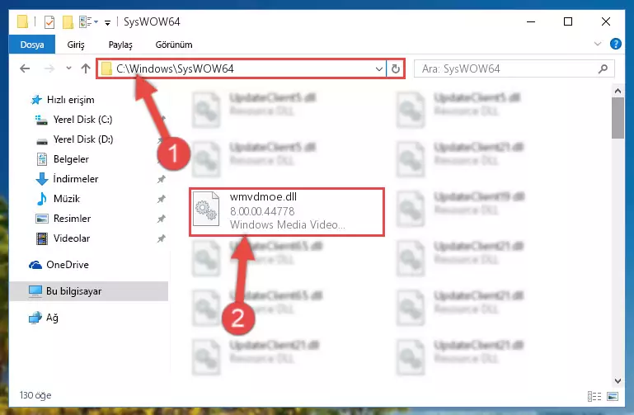This screenshot has height=415, width=634.
Task: Click the scrollbar up arrow
Action: pos(618,91)
